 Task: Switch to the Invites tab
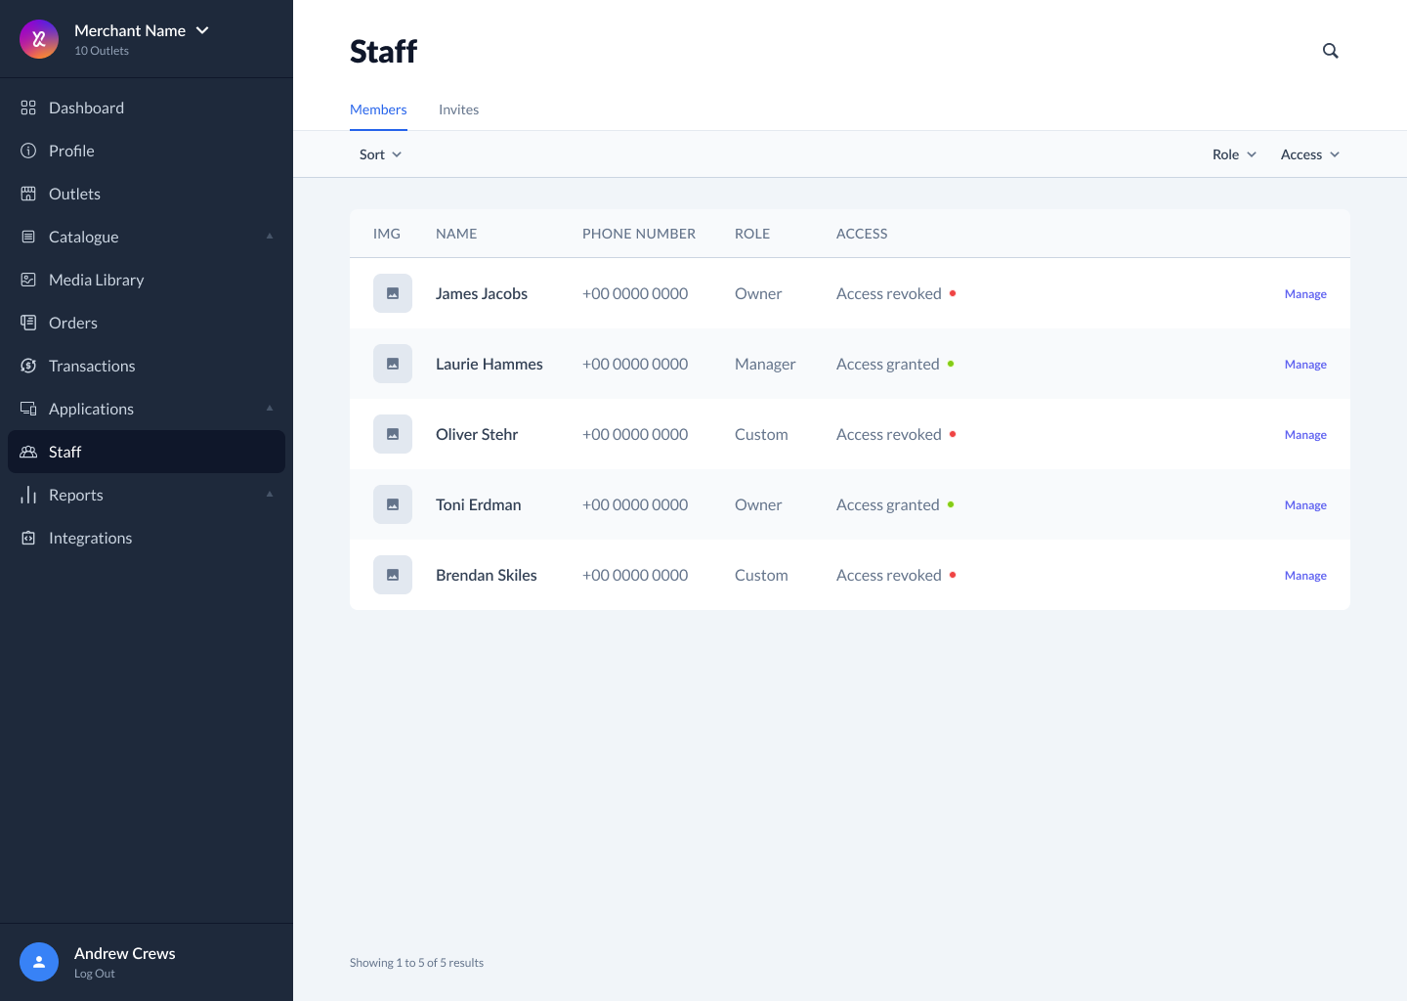coord(458,109)
